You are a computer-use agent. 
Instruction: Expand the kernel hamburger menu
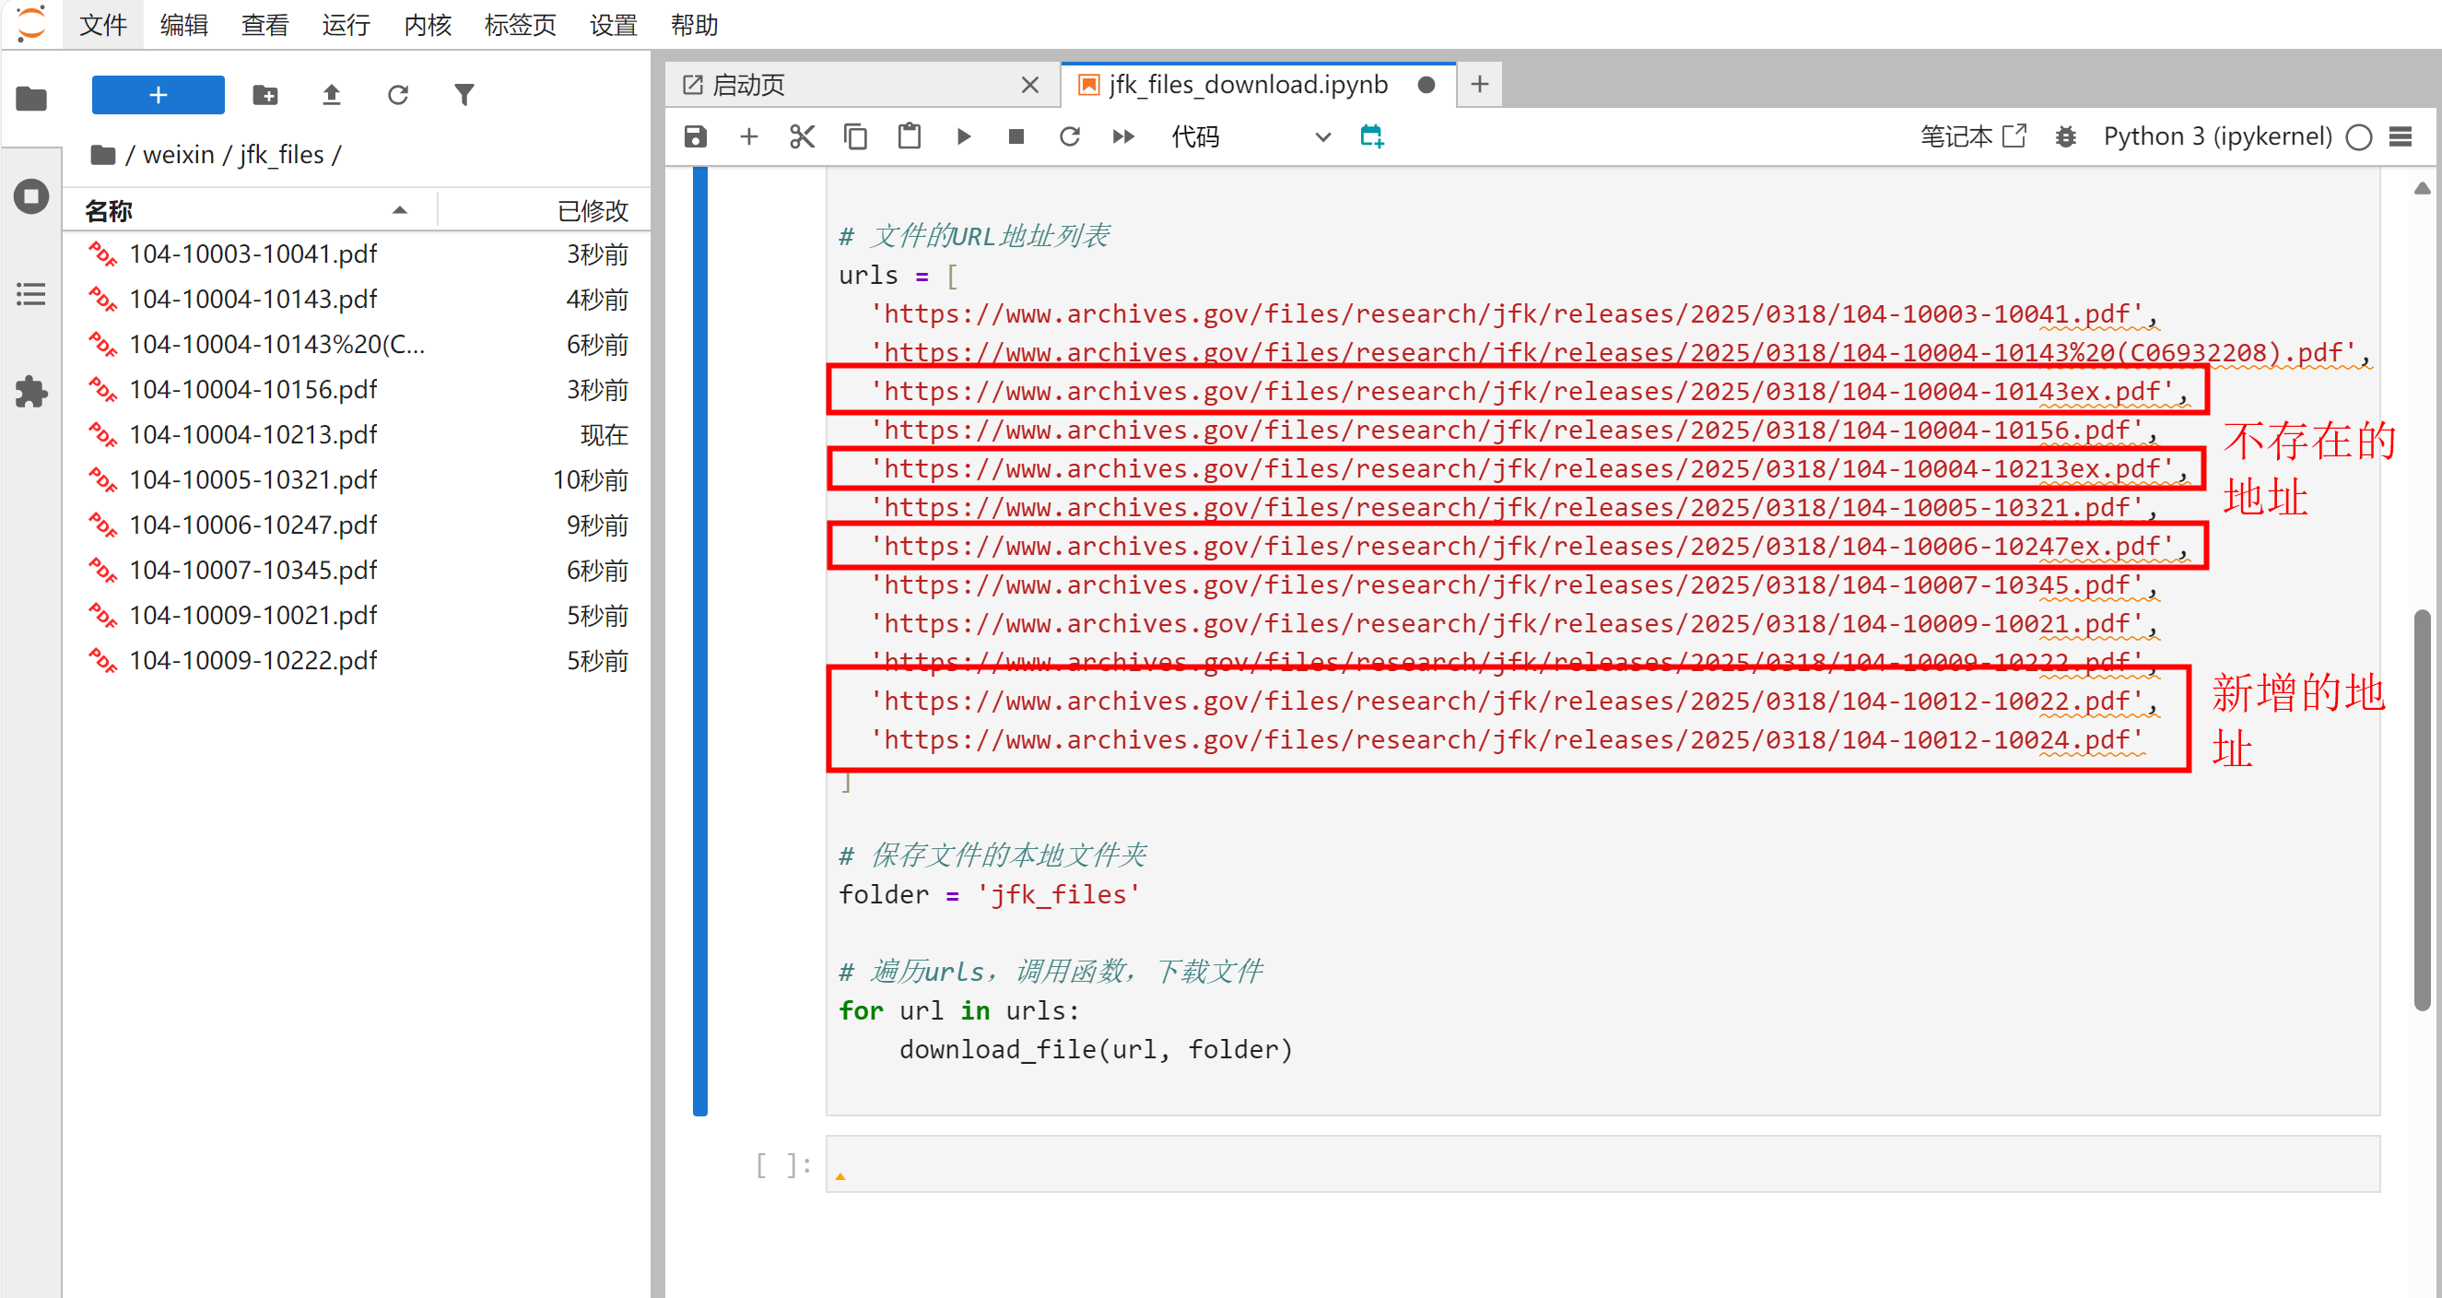pyautogui.click(x=2400, y=136)
